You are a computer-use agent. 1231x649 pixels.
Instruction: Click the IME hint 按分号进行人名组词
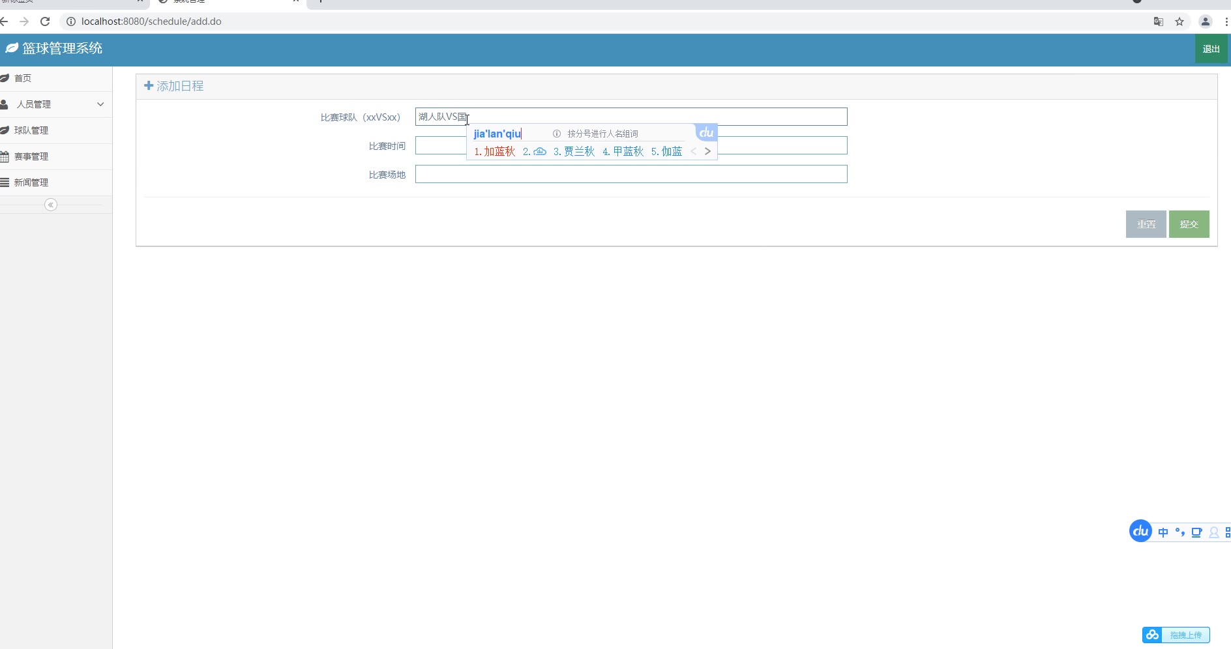click(x=602, y=134)
